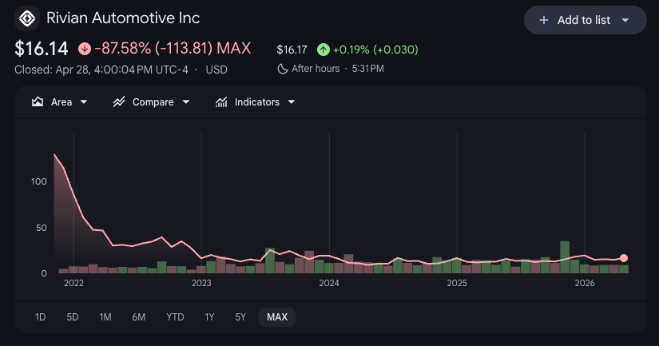The width and height of the screenshot is (659, 346).
Task: Switch to the 5D time range
Action: 73,317
